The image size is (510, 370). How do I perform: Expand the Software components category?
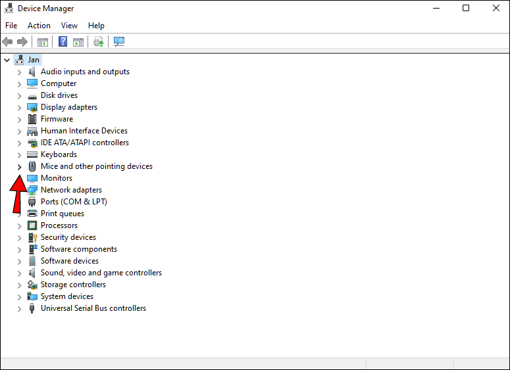19,250
